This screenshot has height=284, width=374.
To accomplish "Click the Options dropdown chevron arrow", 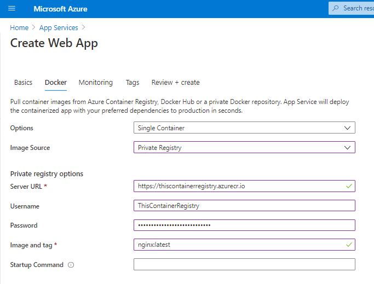I will pos(347,128).
